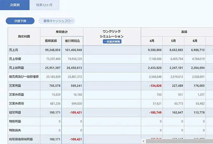Screen dimensions: 213x144
Task: Click the 5月 売上高 value 8,652,865
Action: (x=176, y=50)
